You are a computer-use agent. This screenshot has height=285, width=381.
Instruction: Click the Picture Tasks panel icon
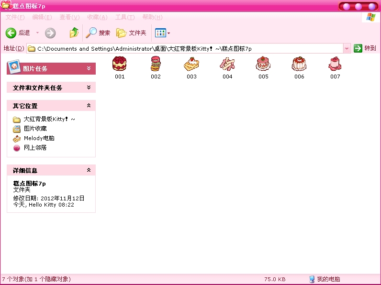point(13,66)
